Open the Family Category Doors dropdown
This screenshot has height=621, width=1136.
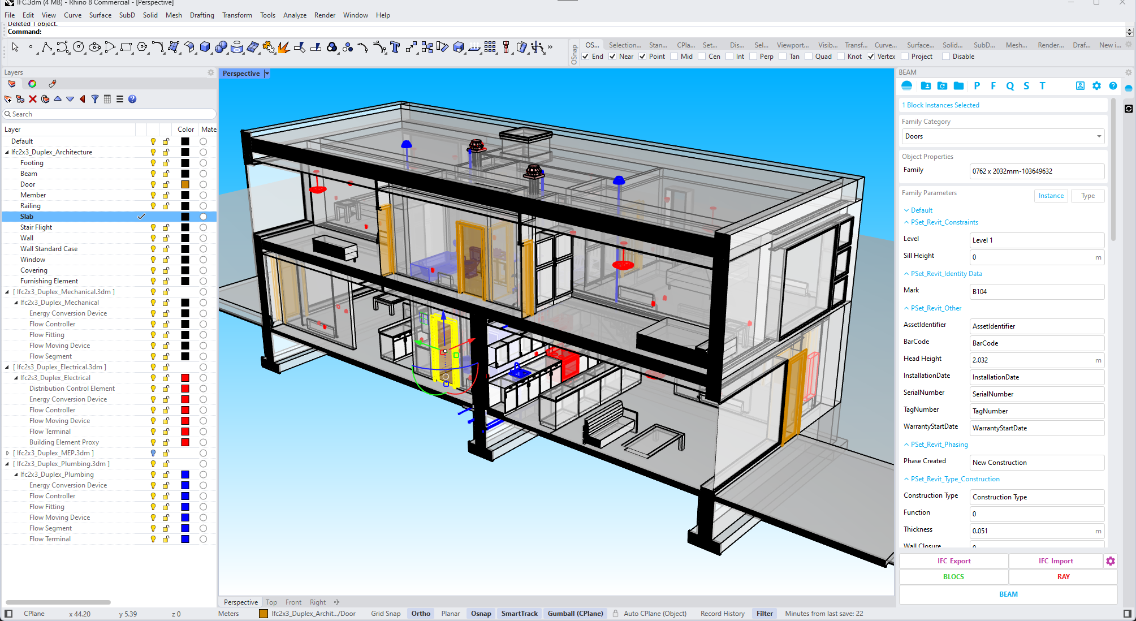tap(1003, 136)
